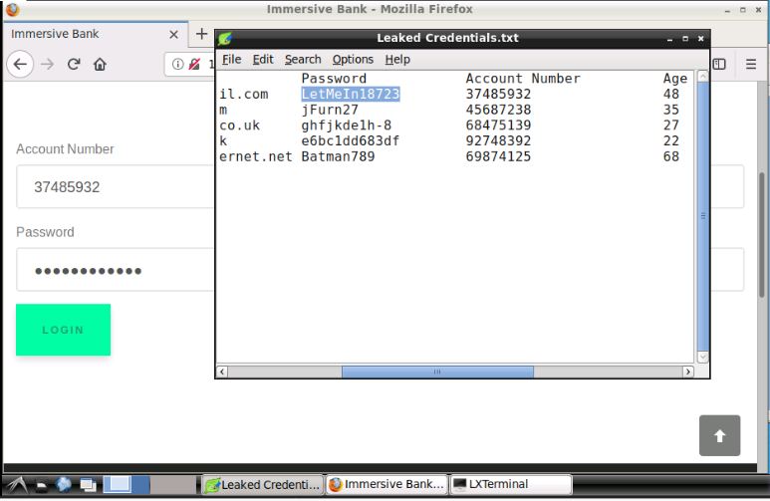Open Firefox home page icon

click(100, 64)
